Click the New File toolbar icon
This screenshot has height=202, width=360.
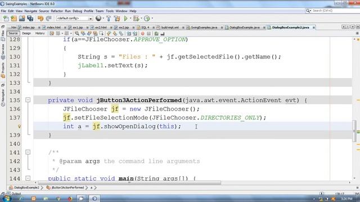6,19
